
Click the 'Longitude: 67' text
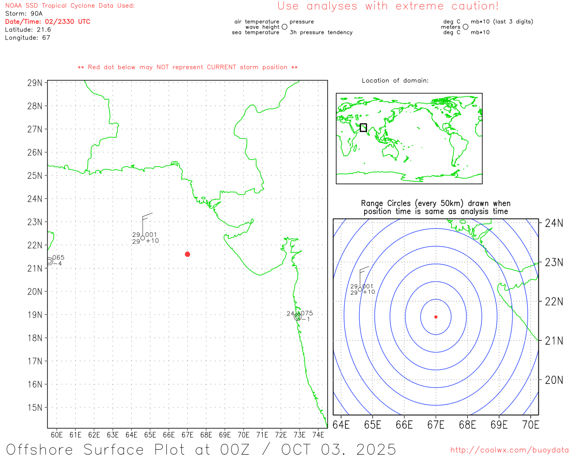coord(28,38)
